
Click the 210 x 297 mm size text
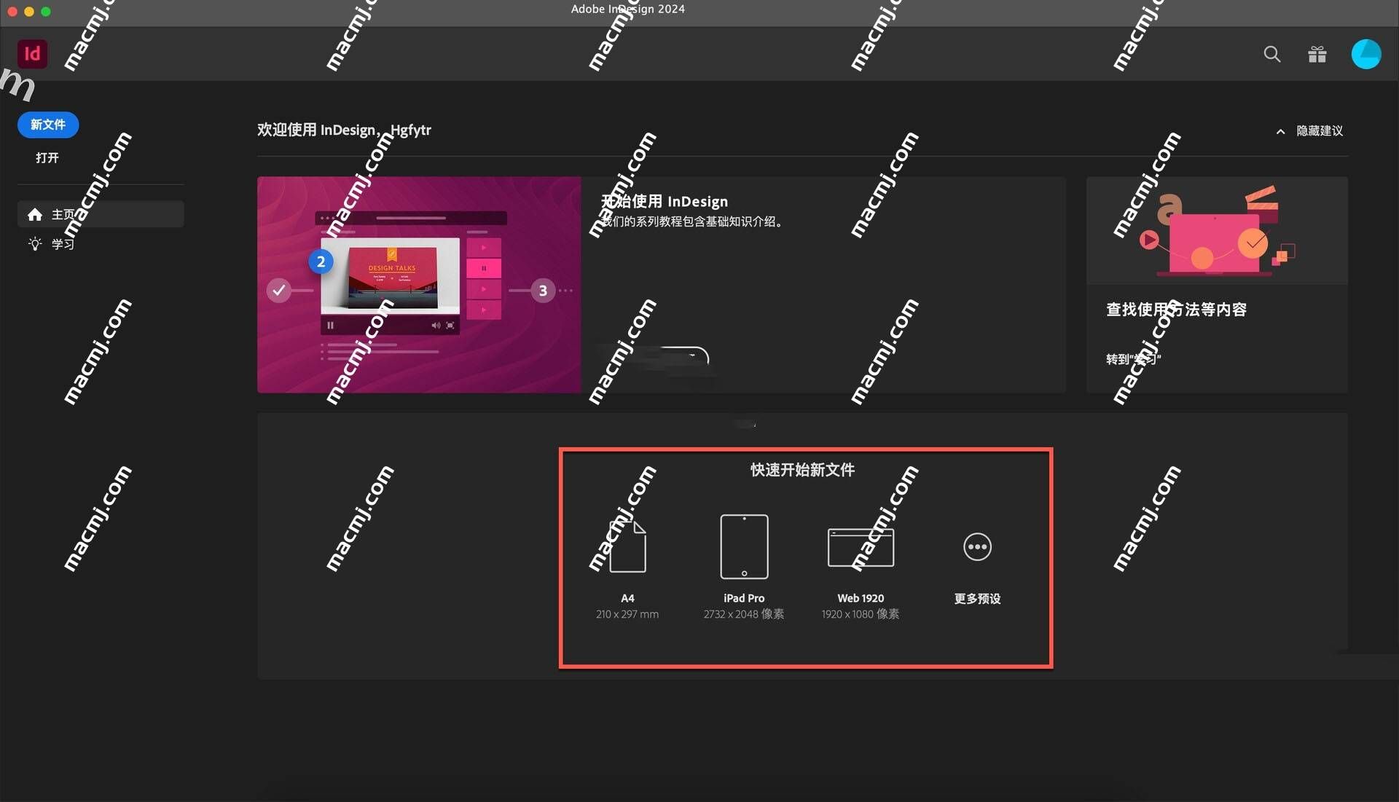tap(627, 615)
